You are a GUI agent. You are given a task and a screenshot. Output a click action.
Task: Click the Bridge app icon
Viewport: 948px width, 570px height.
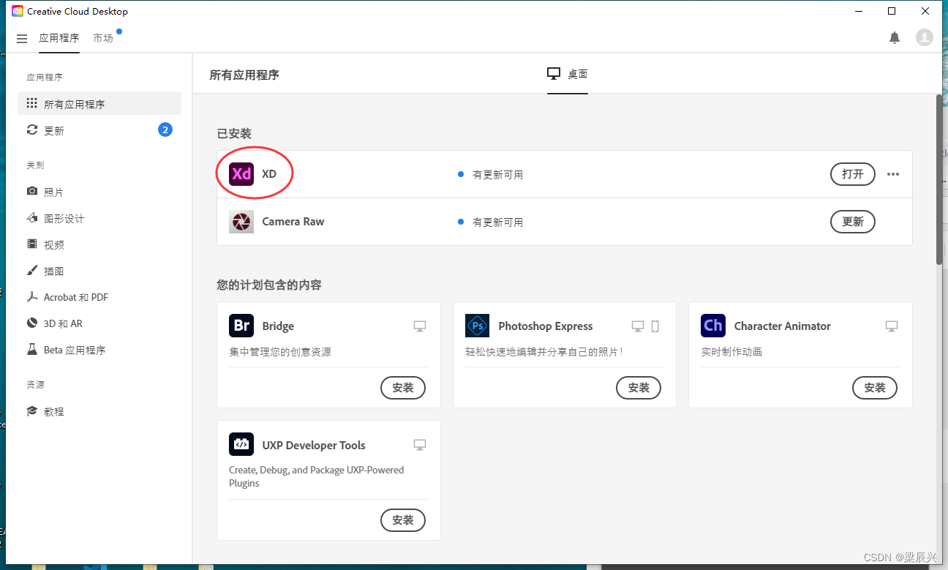click(x=241, y=326)
